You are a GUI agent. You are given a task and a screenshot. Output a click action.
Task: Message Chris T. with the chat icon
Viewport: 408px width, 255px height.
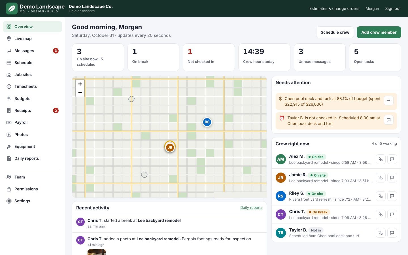tap(392, 214)
